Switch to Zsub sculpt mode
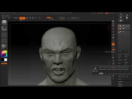The image size is (132, 99). tap(52, 17)
